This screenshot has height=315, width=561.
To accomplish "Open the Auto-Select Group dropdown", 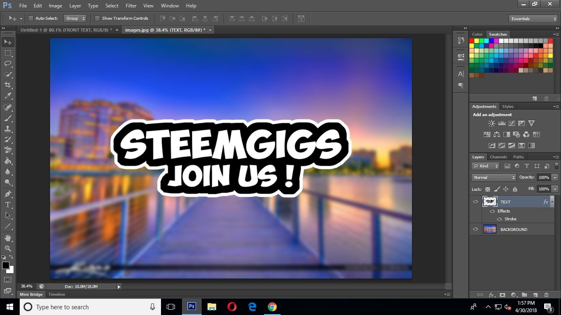I will [x=75, y=18].
